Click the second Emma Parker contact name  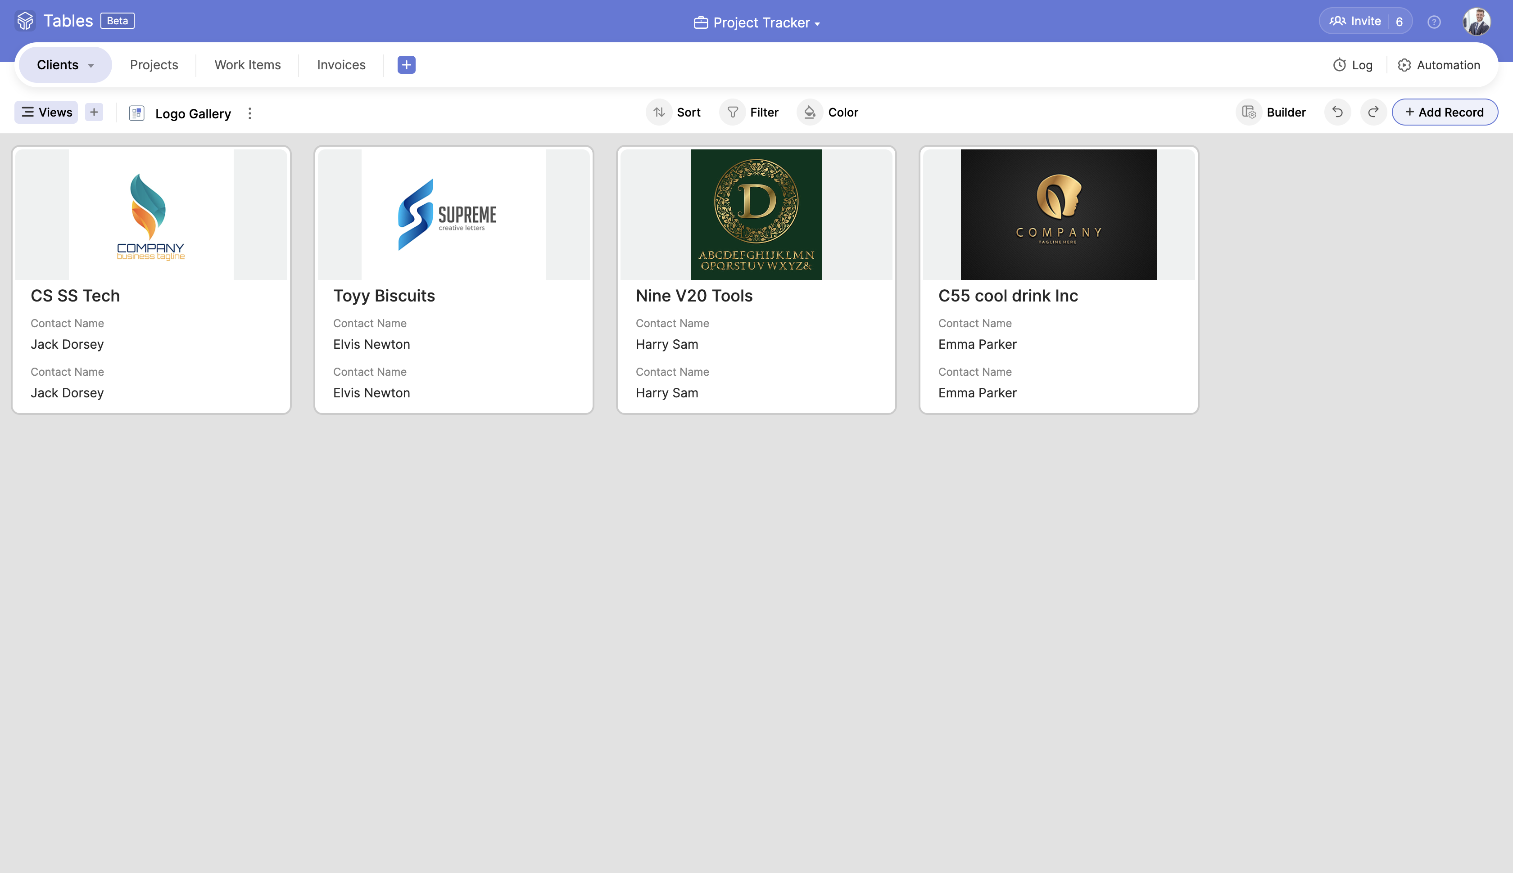pos(977,393)
